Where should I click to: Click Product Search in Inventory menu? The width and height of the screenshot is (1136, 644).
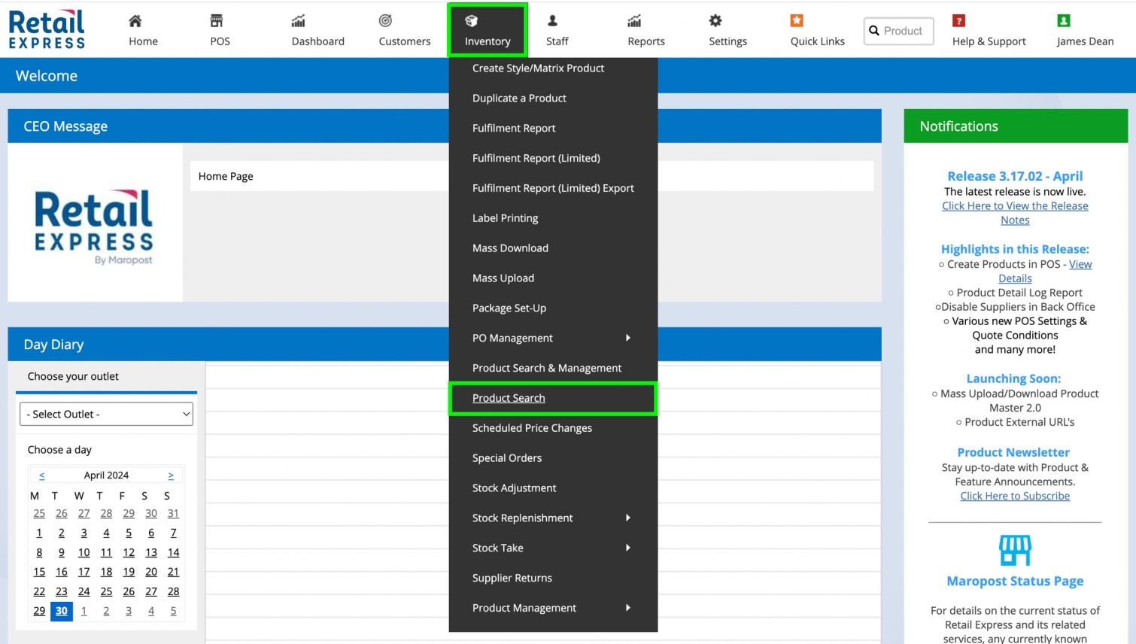pos(509,398)
